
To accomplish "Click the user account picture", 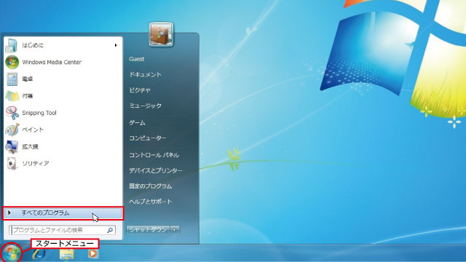I will pos(161,34).
